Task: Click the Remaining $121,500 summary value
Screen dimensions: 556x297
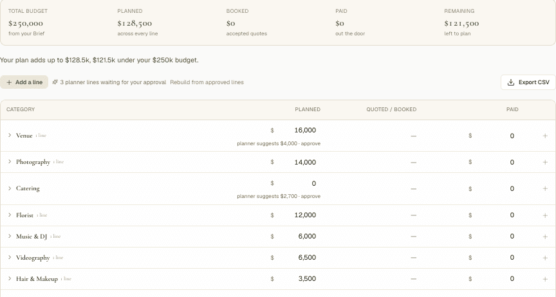Action: (461, 23)
